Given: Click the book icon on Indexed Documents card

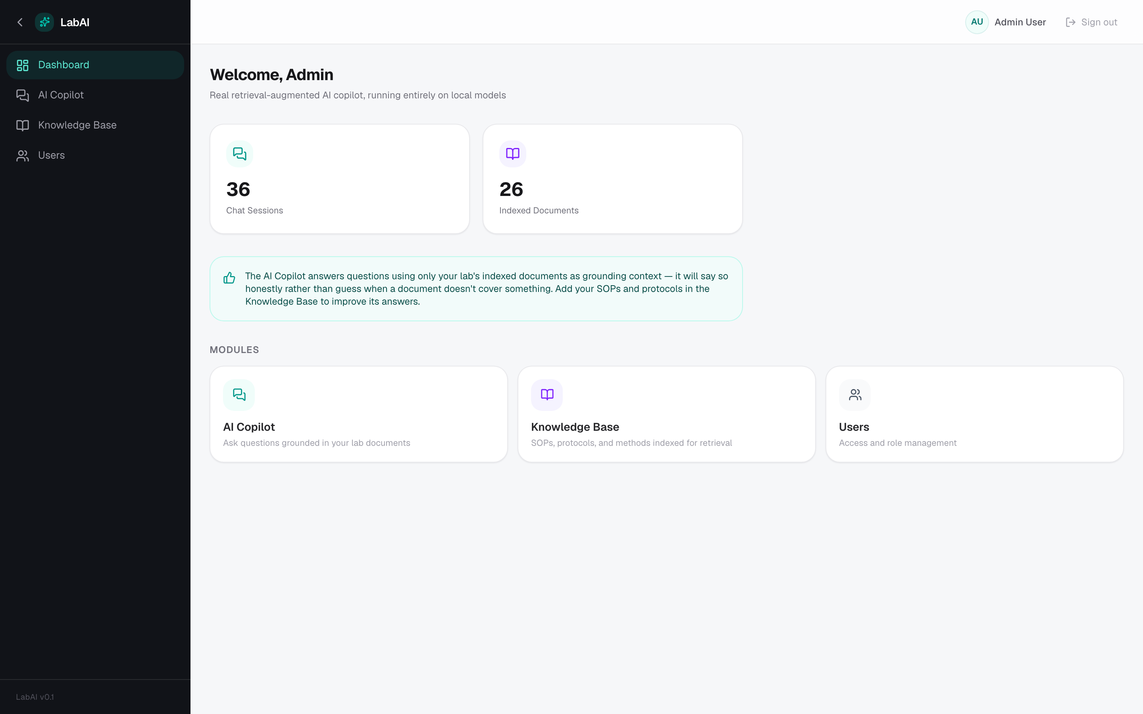Looking at the screenshot, I should (x=512, y=154).
